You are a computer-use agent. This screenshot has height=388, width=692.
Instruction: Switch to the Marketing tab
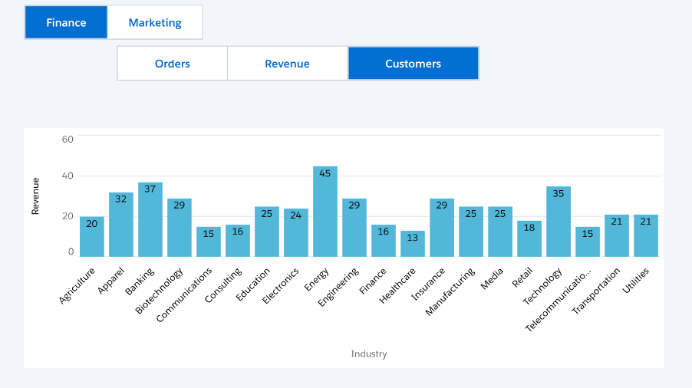(155, 22)
